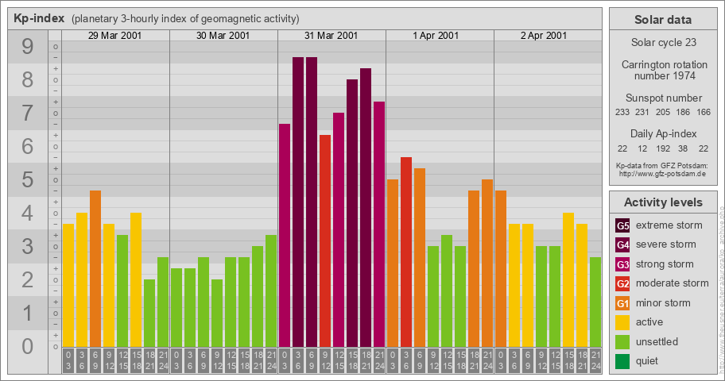725x381 pixels.
Task: Select the '1 Apr 2001' date header
Action: point(436,36)
